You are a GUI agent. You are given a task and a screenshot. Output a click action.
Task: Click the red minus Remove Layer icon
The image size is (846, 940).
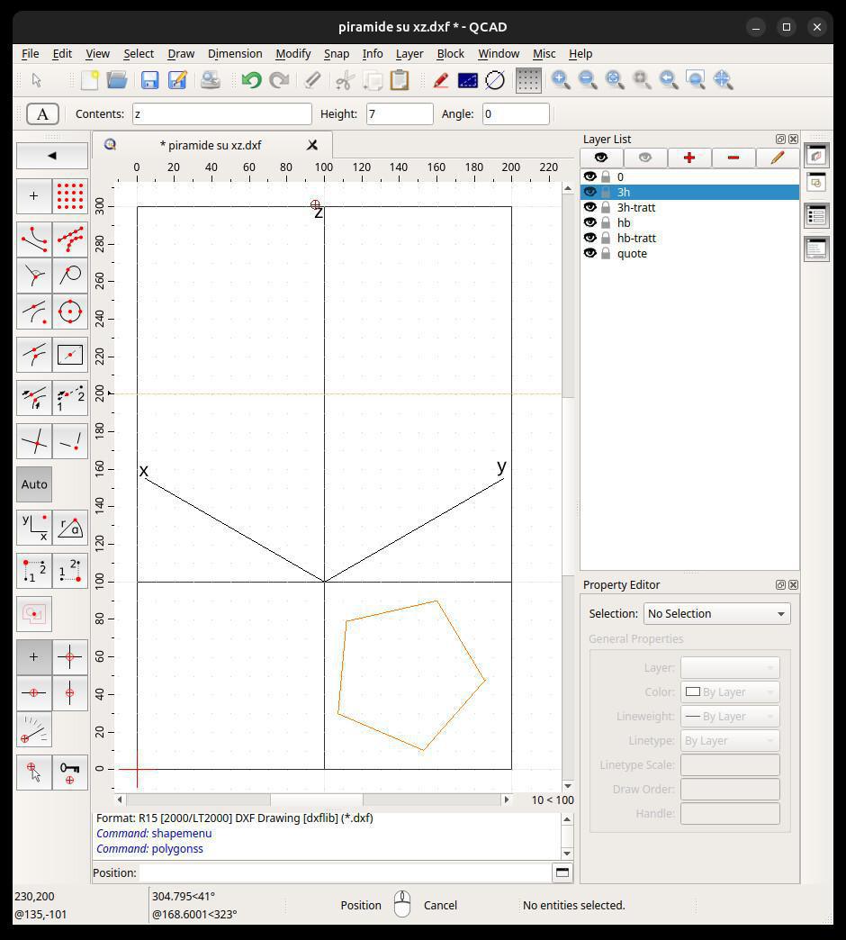coord(733,158)
